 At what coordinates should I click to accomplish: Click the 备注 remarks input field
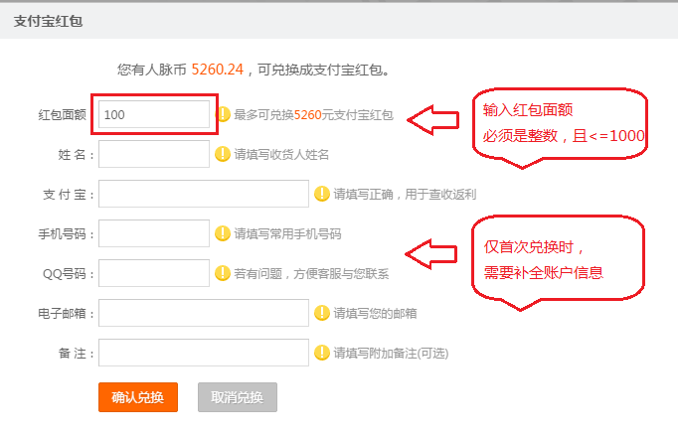(204, 353)
